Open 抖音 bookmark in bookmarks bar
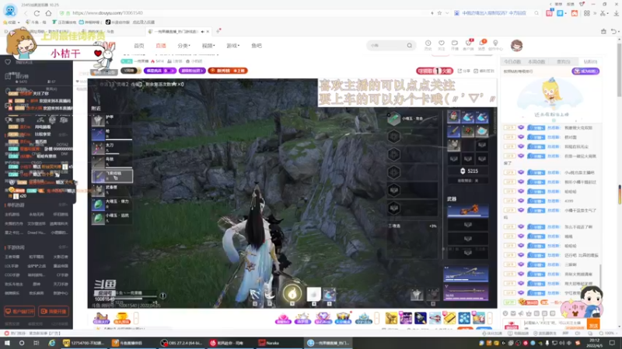This screenshot has width=622, height=349. click(x=117, y=22)
